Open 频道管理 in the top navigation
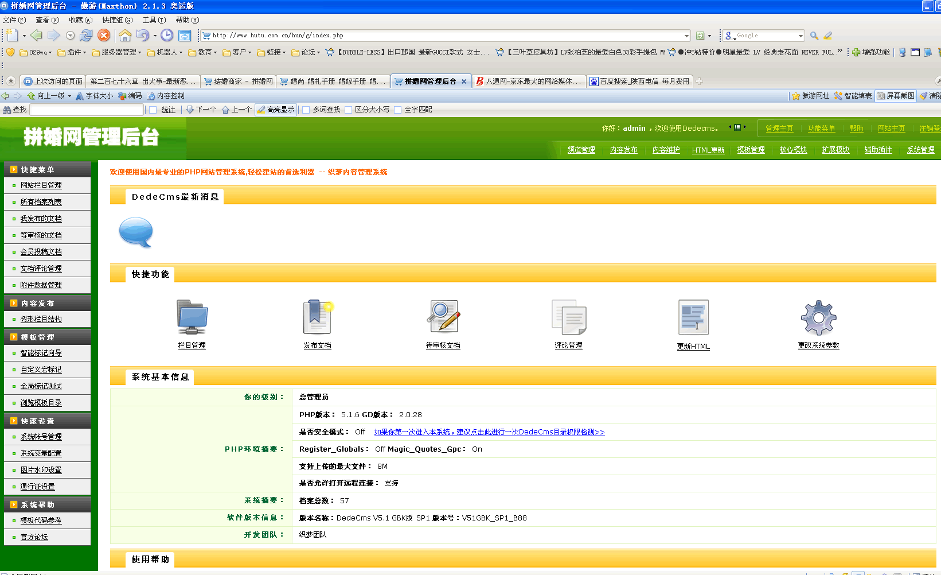The width and height of the screenshot is (941, 575). [581, 150]
